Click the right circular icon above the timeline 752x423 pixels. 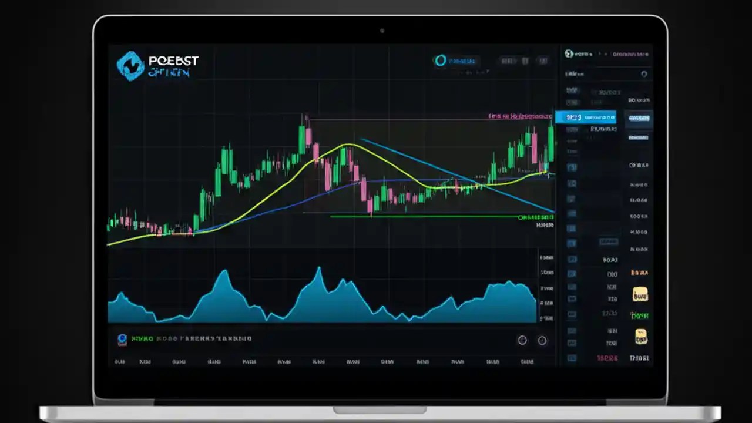(x=542, y=340)
